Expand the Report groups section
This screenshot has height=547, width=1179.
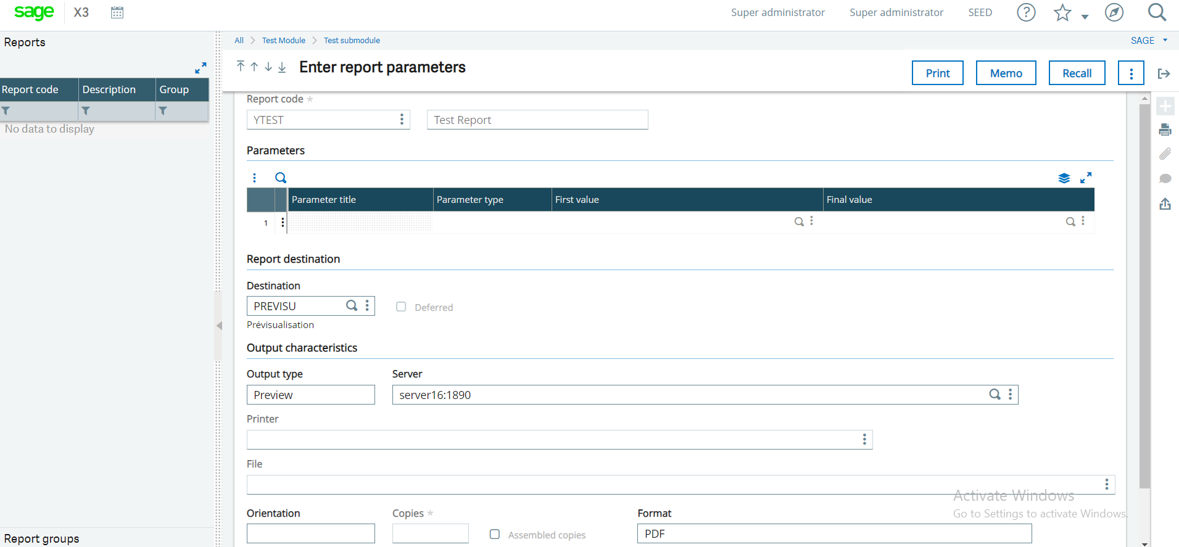[42, 538]
